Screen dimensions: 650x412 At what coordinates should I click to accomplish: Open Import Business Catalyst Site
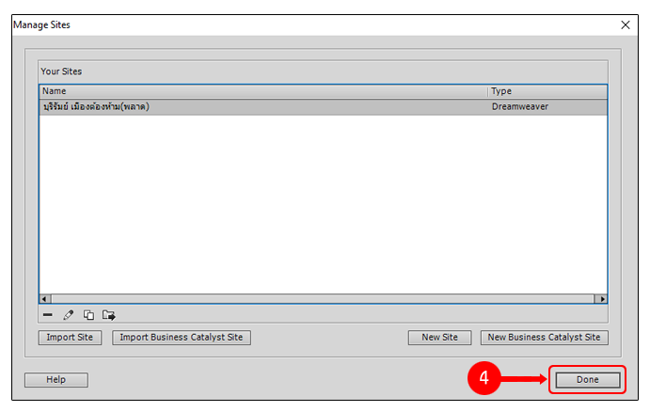pyautogui.click(x=182, y=338)
